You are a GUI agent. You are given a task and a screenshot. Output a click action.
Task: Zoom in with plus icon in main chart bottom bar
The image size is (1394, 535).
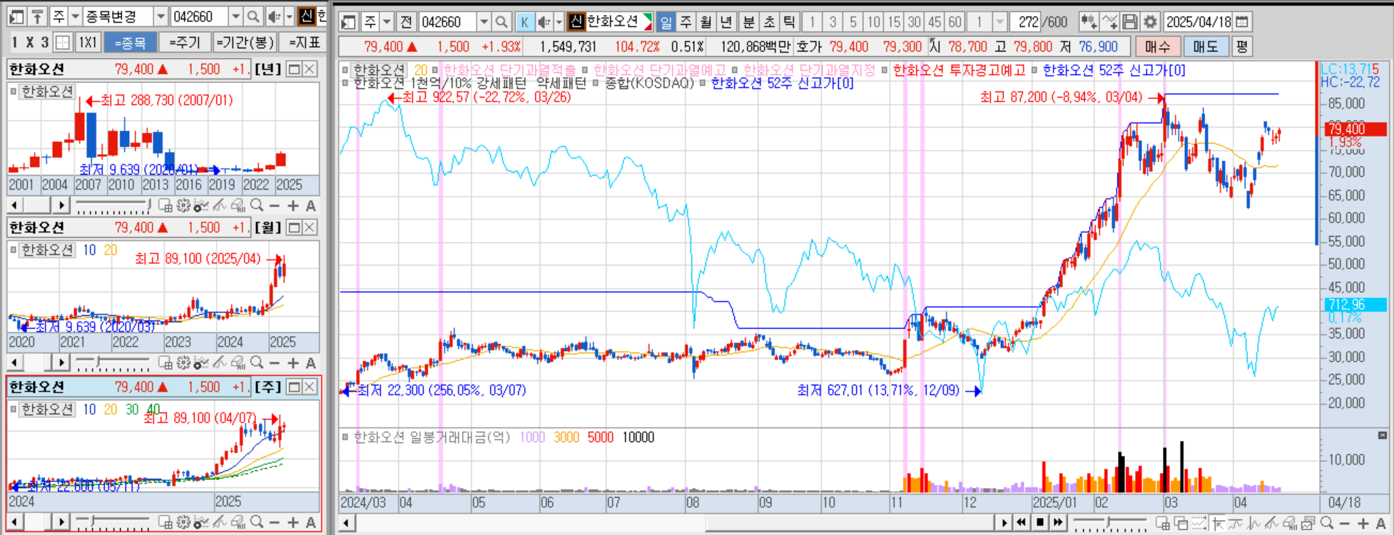coord(1363,524)
